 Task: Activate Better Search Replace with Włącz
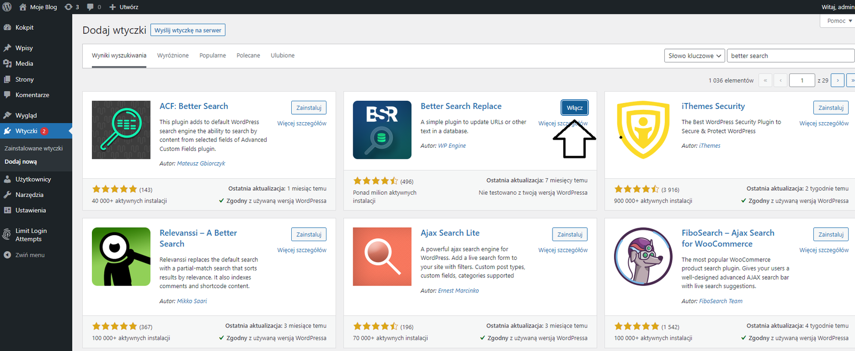(x=574, y=108)
